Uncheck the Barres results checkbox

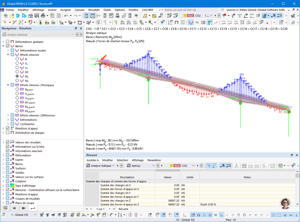(7, 46)
